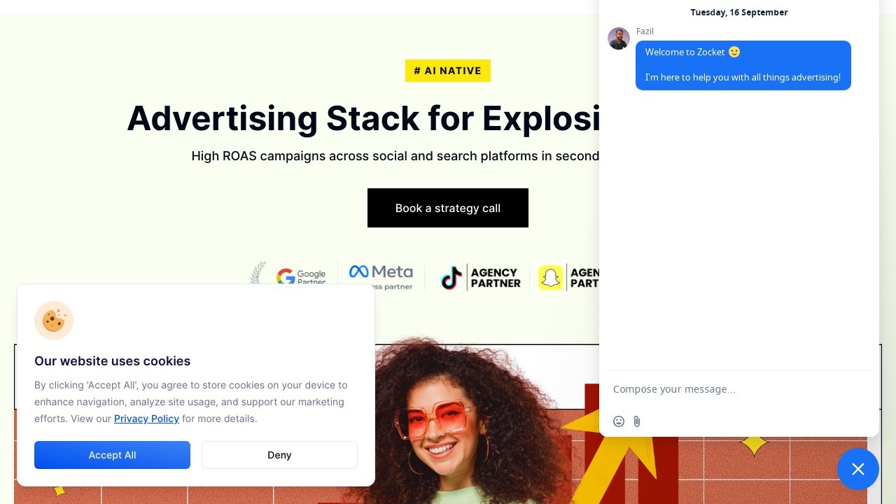Click the Meta business partner logo
896x504 pixels.
point(381,276)
